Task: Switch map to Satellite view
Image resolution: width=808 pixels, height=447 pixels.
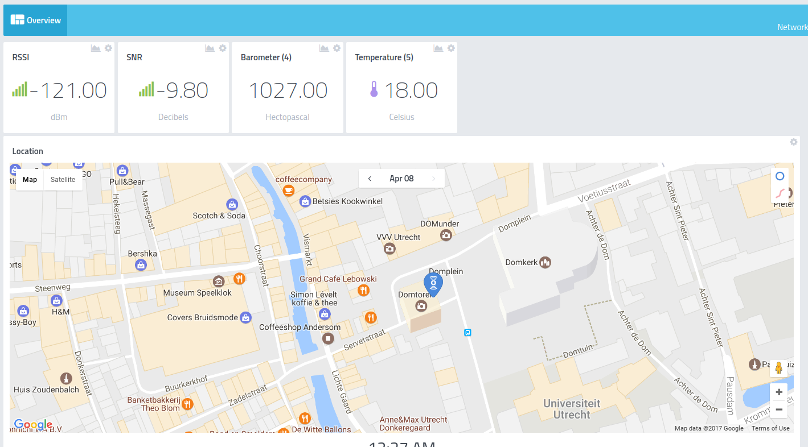Action: (x=63, y=180)
